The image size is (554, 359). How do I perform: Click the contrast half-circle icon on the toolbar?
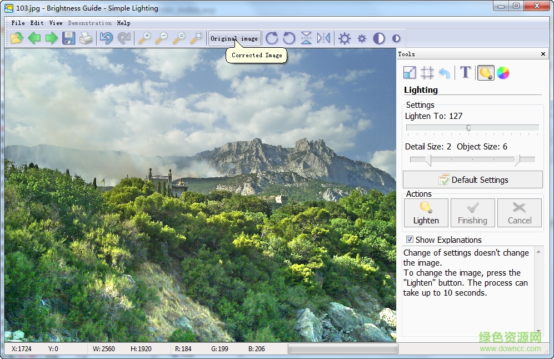coord(380,38)
